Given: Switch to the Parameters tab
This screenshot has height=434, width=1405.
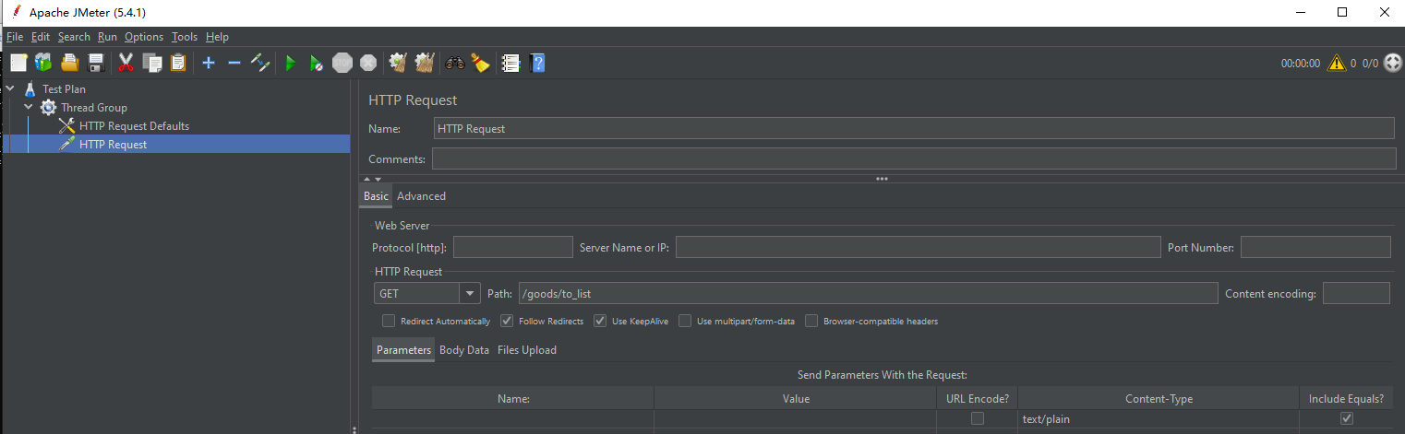Looking at the screenshot, I should pyautogui.click(x=403, y=350).
